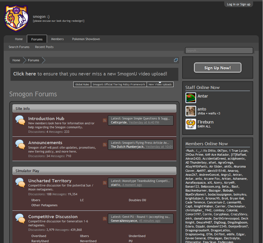
Task: Open anto's dog avatar in Staff Online
Action: click(x=191, y=111)
